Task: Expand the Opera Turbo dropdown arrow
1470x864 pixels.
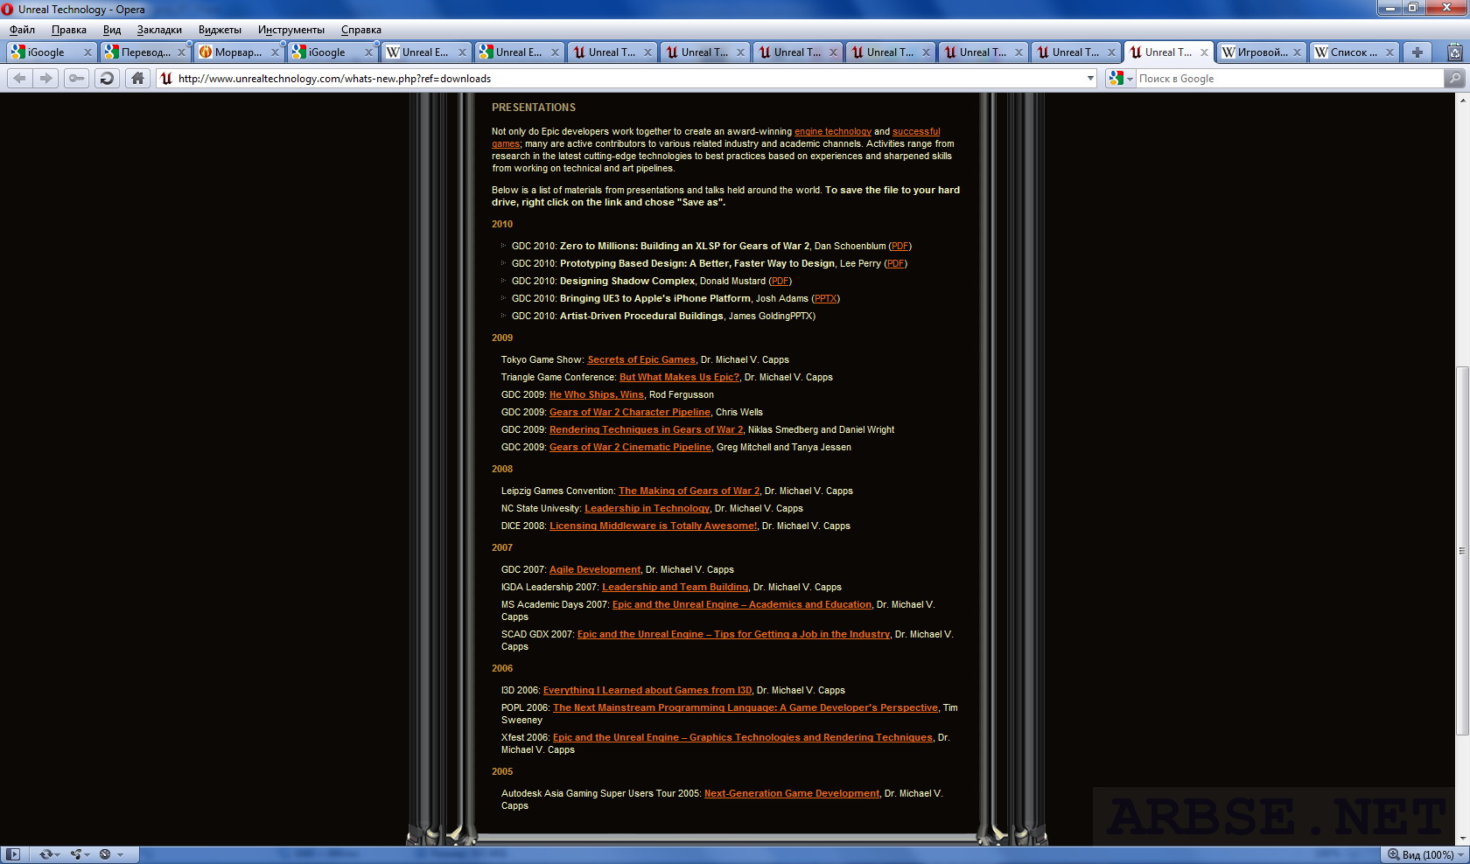Action: (120, 854)
